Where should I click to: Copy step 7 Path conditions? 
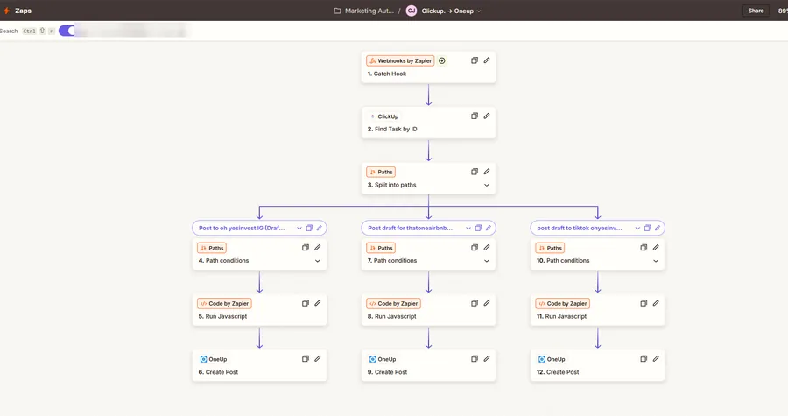[475, 248]
